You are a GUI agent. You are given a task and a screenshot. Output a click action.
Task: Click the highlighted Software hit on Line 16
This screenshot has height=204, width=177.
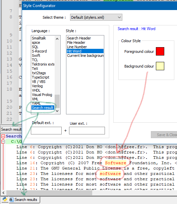pos(116,163)
